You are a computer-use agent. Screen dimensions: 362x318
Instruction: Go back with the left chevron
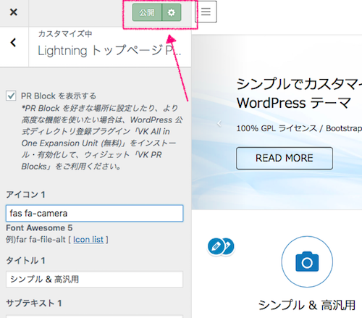pos(13,43)
